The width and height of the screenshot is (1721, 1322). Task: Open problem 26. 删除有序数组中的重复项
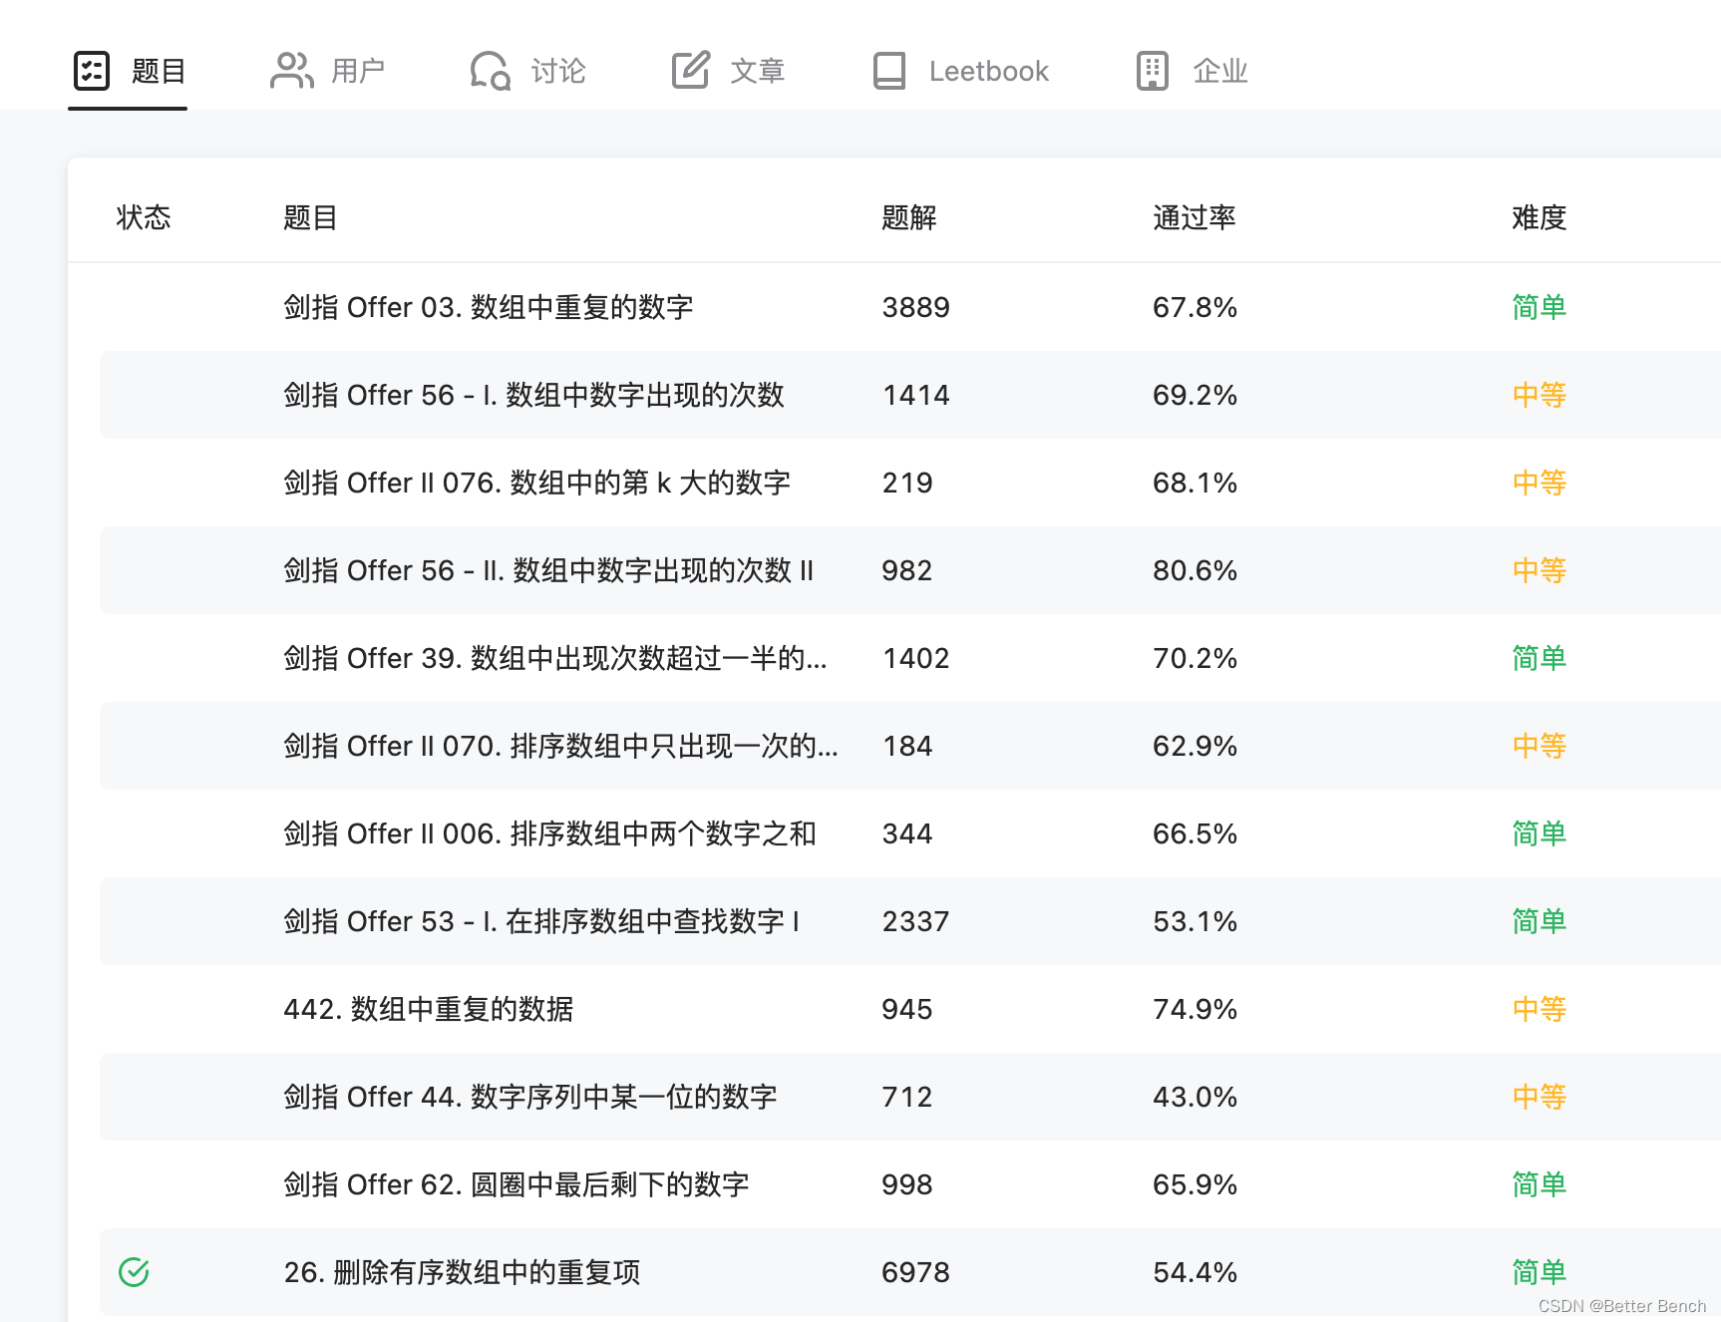[462, 1272]
